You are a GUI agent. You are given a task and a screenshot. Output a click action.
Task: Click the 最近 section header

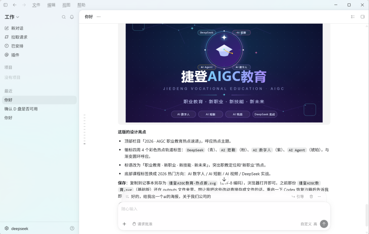tap(9, 91)
